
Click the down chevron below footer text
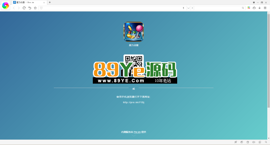point(134,136)
